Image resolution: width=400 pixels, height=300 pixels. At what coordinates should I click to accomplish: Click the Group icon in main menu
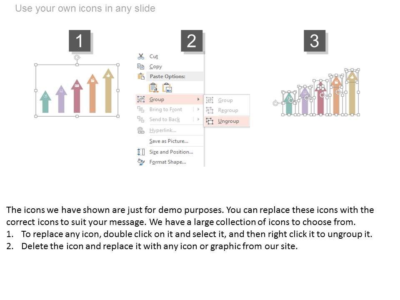coord(141,99)
